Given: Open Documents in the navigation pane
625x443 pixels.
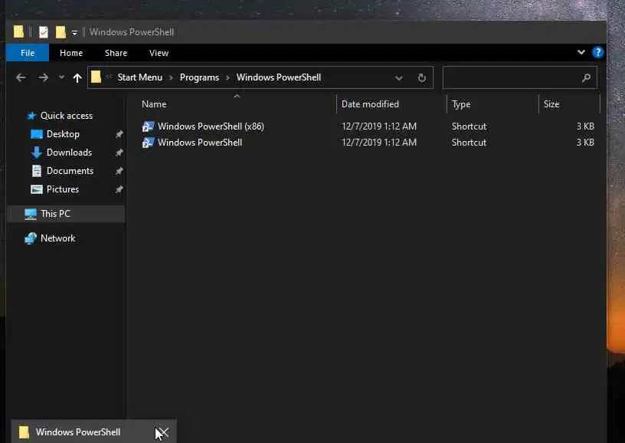Looking at the screenshot, I should coord(70,171).
